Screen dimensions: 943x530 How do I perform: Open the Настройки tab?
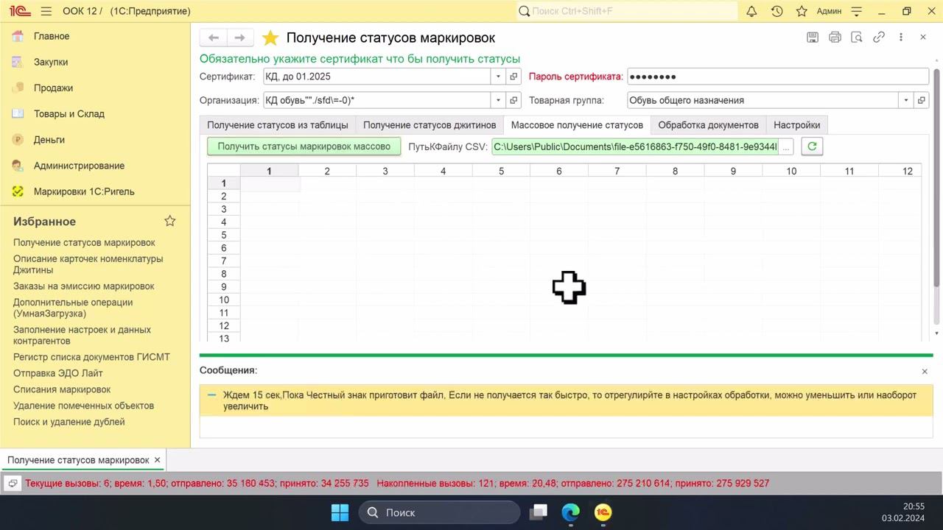pyautogui.click(x=797, y=125)
